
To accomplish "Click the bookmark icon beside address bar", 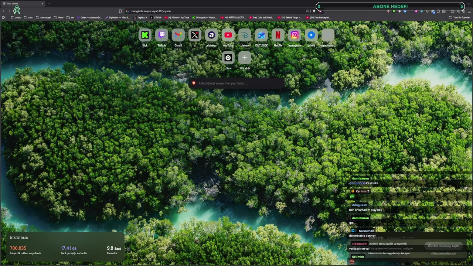I will [120, 11].
